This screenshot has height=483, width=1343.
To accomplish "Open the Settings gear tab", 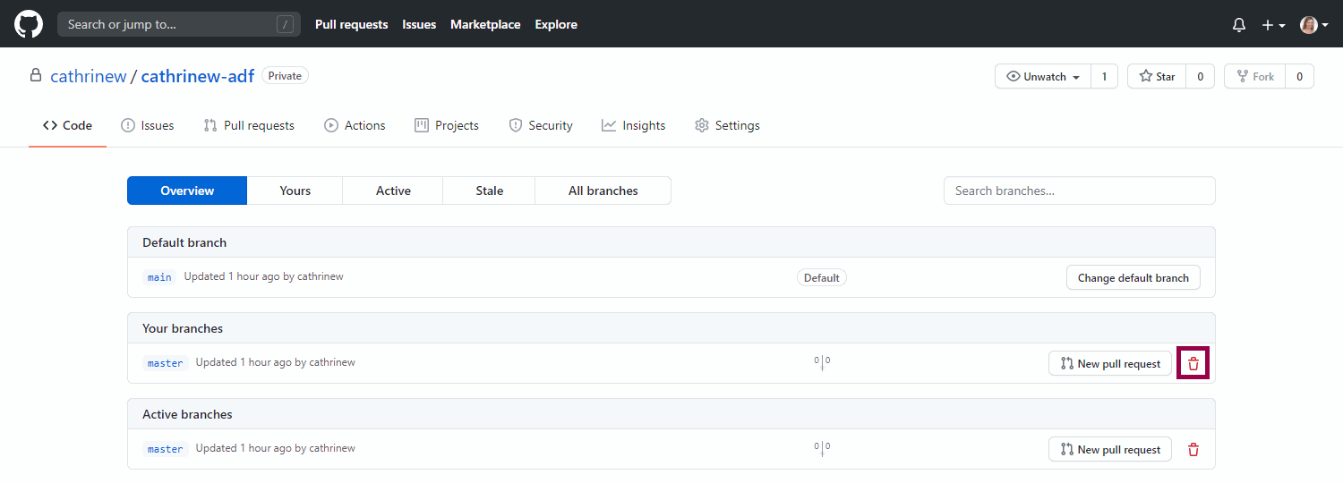I will pos(727,125).
